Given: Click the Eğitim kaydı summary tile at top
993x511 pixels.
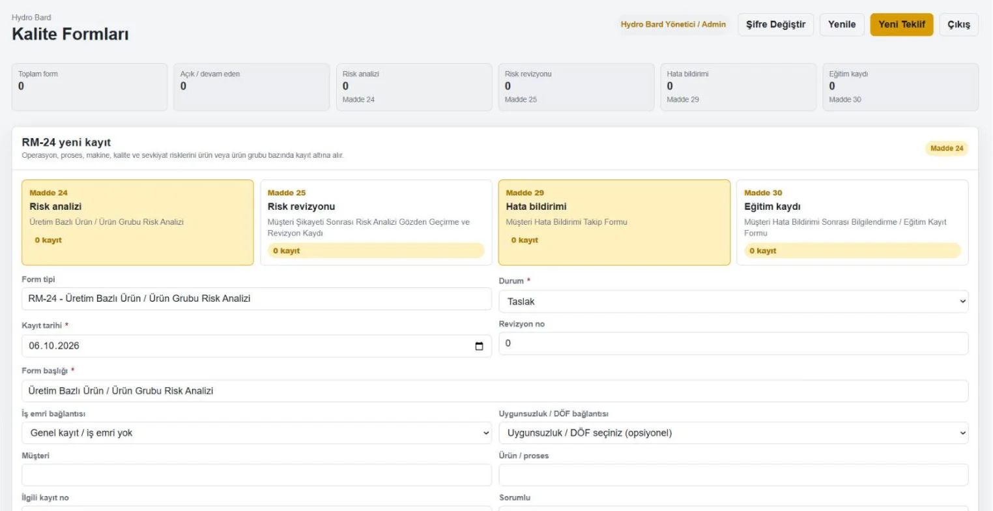Looking at the screenshot, I should pyautogui.click(x=900, y=87).
